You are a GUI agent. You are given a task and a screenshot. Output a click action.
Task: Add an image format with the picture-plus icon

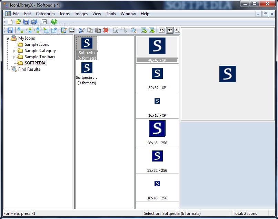pyautogui.click(x=143, y=30)
